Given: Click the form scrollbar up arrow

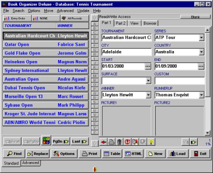Looking at the screenshot, I should point(207,30).
